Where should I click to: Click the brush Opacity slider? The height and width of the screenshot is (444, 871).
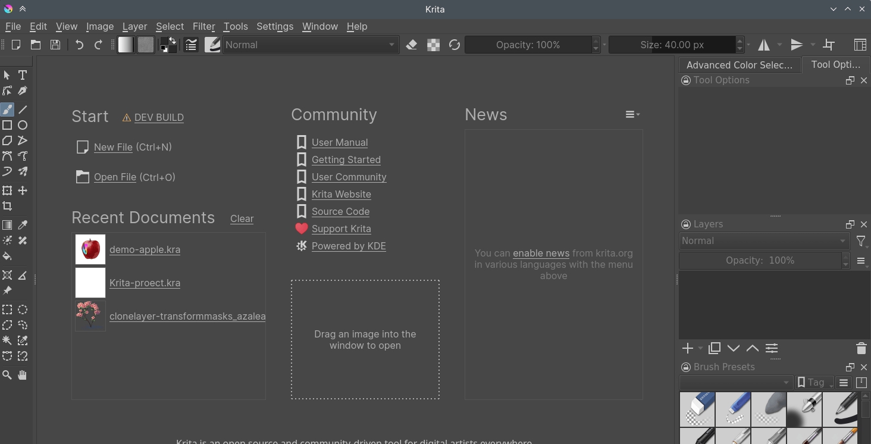point(528,45)
